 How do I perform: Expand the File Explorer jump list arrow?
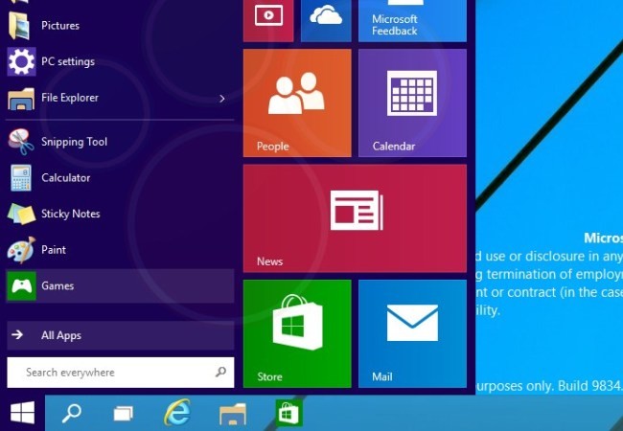(222, 99)
